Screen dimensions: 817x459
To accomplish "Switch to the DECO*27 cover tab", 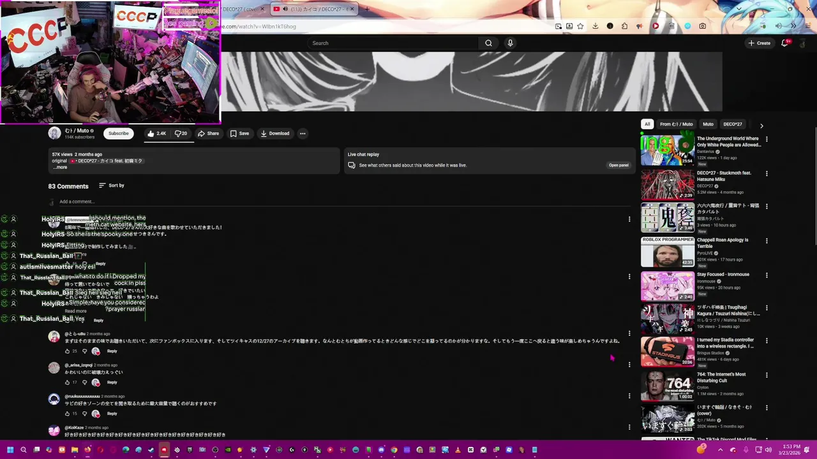I will (x=243, y=9).
